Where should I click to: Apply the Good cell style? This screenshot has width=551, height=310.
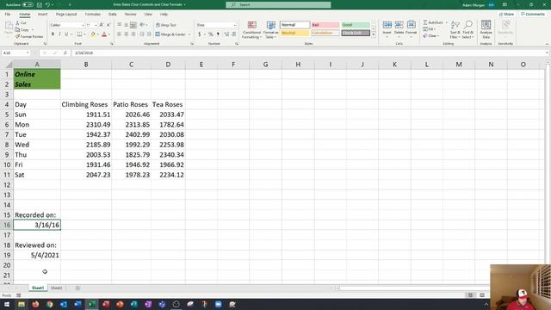[x=356, y=25]
